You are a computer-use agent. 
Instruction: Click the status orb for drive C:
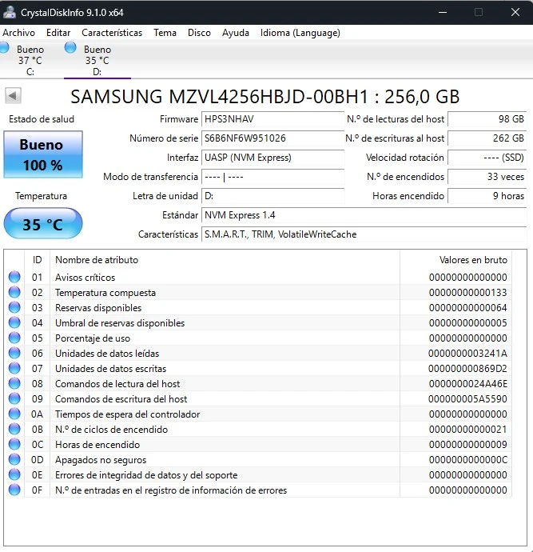click(x=4, y=48)
